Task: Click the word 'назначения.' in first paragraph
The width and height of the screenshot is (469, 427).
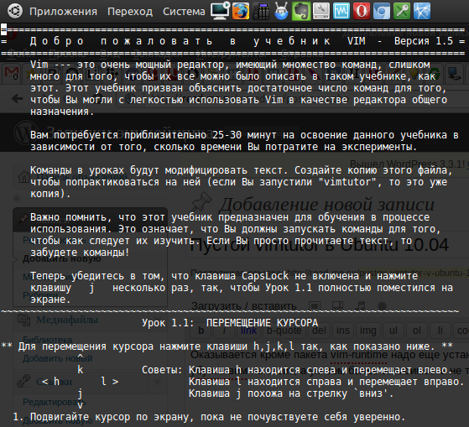Action: pos(62,112)
